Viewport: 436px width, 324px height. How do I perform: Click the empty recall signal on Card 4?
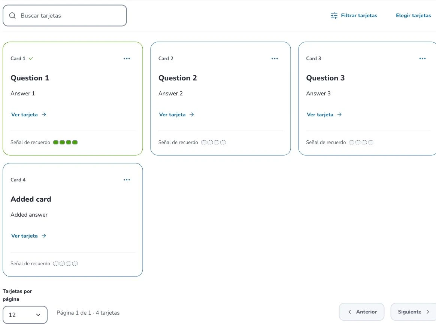click(65, 264)
